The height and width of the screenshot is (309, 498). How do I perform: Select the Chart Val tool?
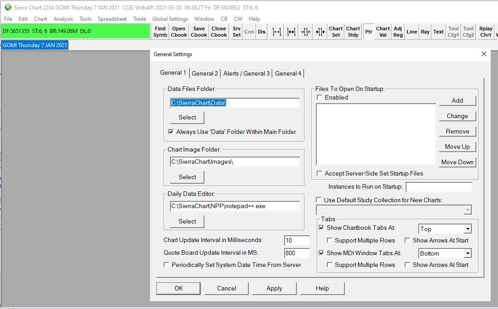point(383,32)
